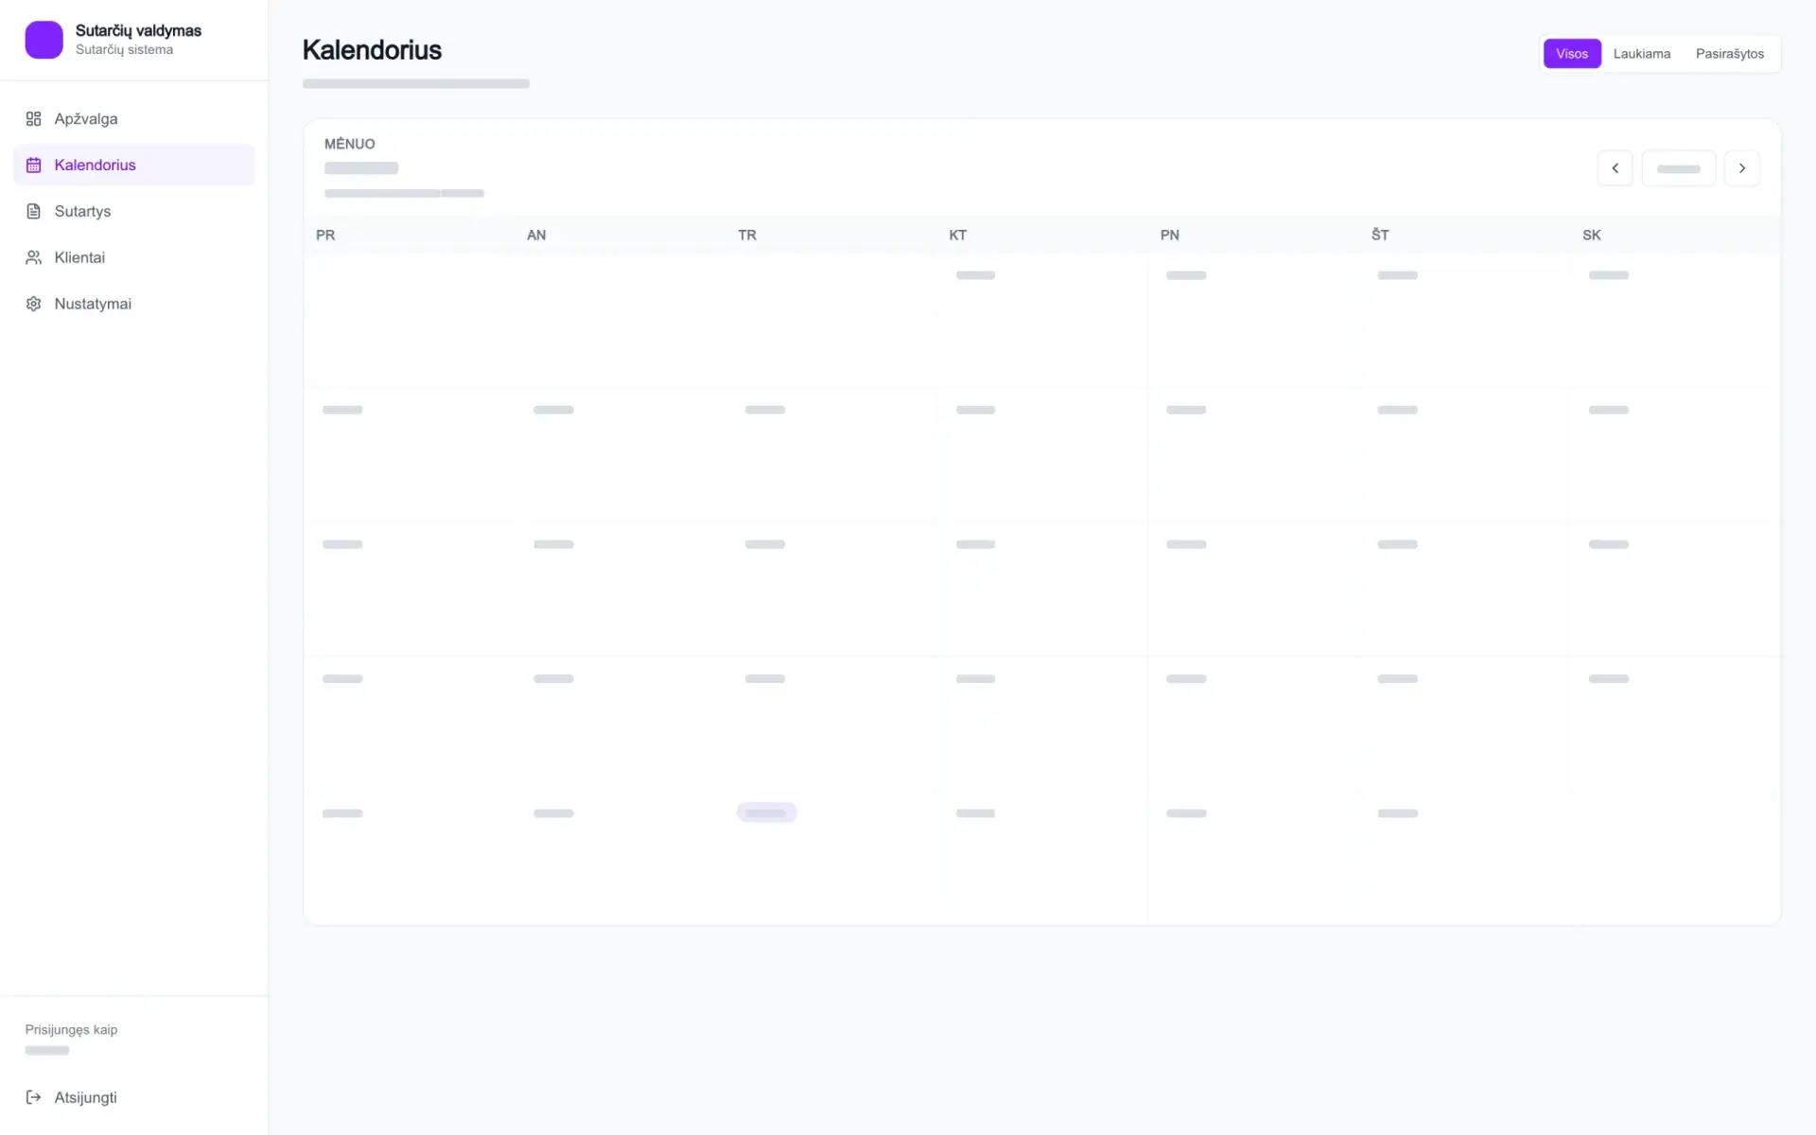
Task: Click the AN weekday header
Action: point(536,235)
